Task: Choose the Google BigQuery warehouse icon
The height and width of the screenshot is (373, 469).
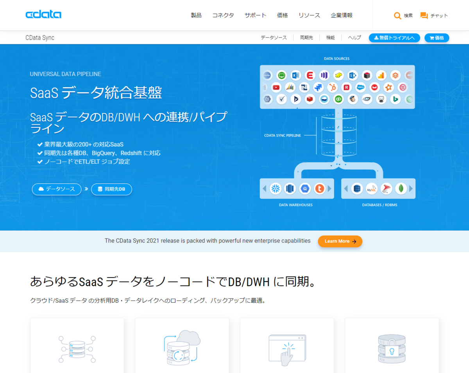Action: point(305,189)
